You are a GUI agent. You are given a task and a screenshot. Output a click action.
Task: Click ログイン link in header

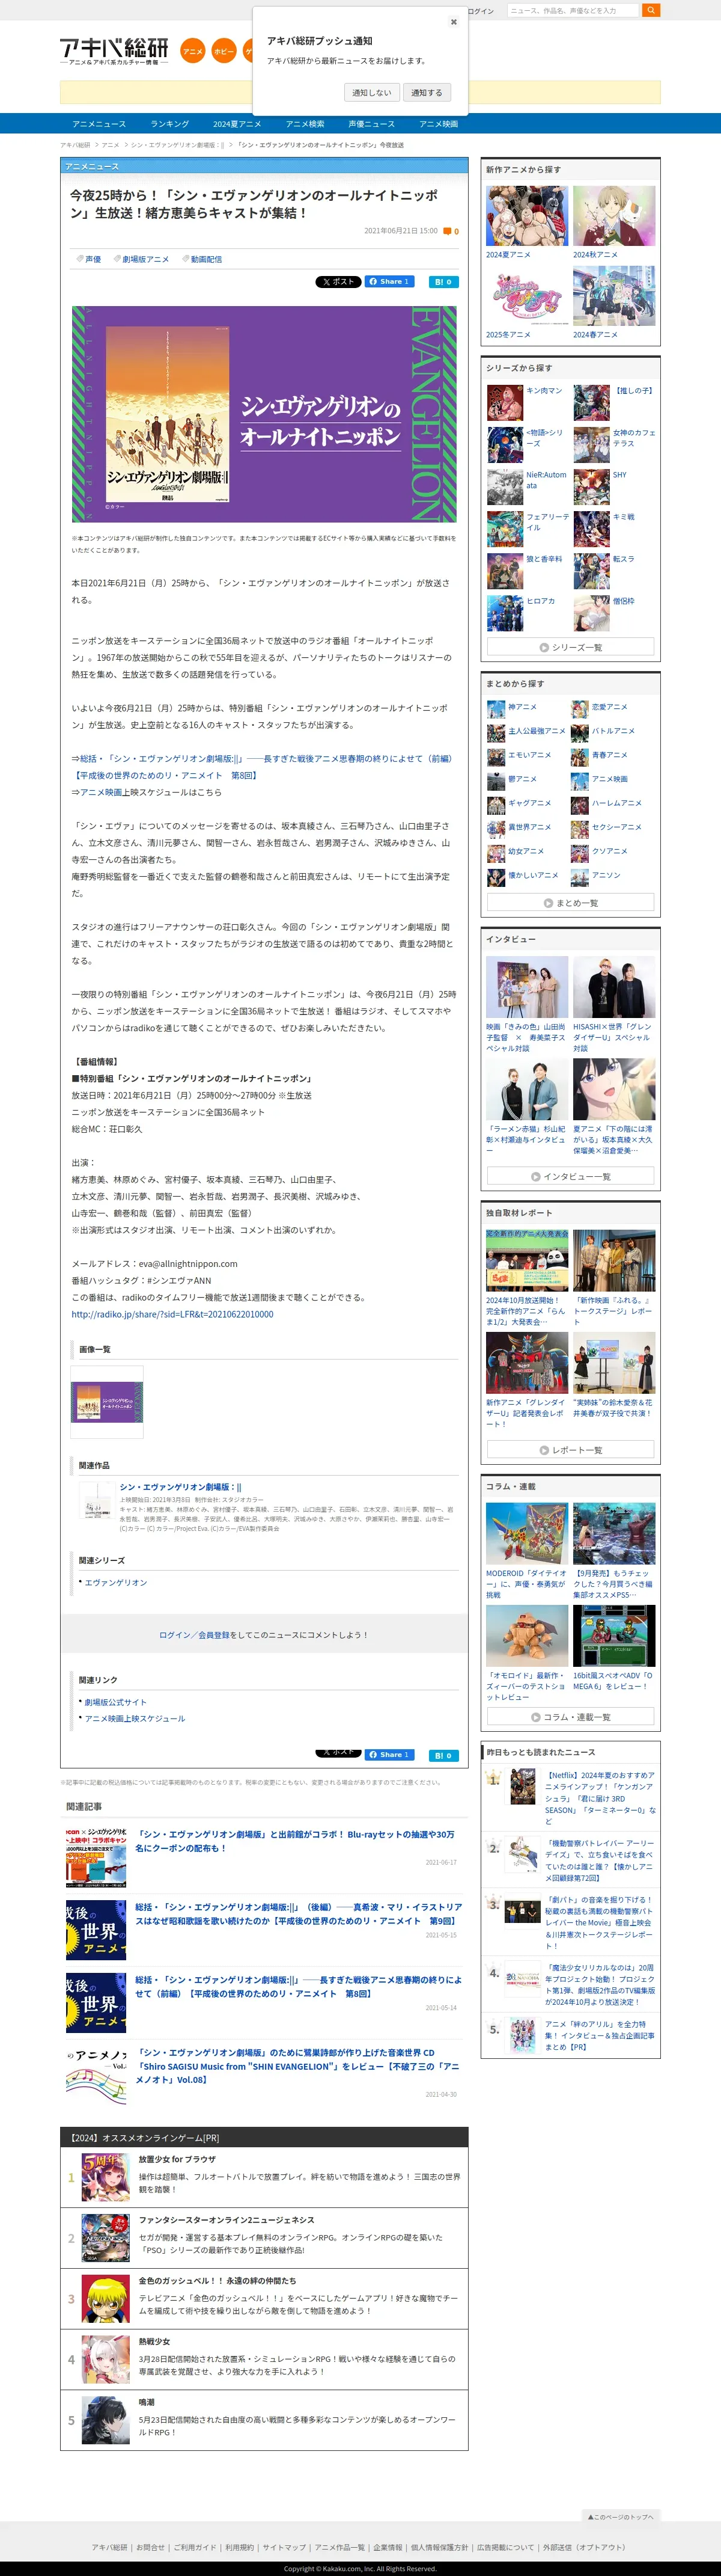[481, 11]
